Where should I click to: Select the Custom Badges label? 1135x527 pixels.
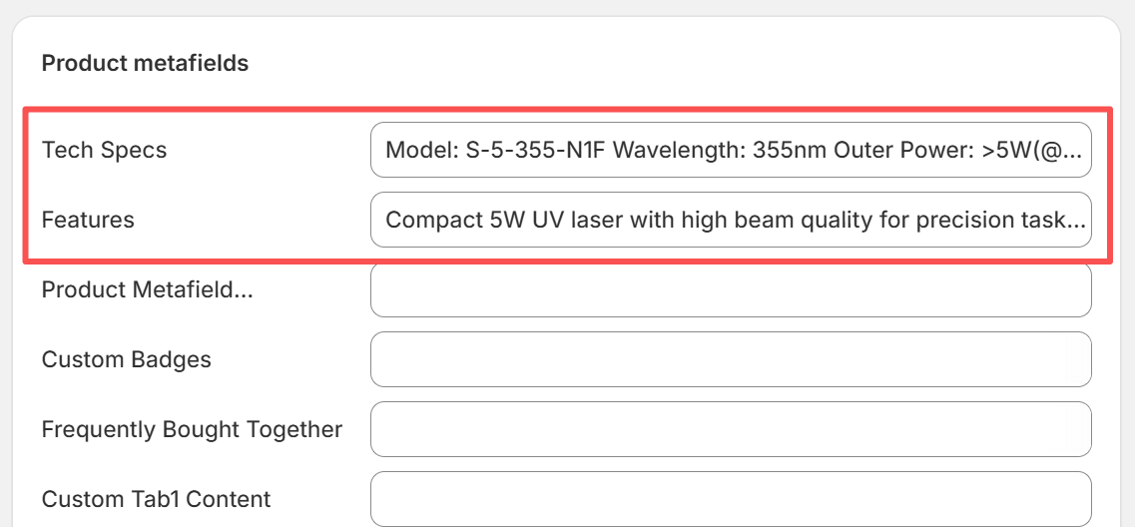[x=126, y=359]
